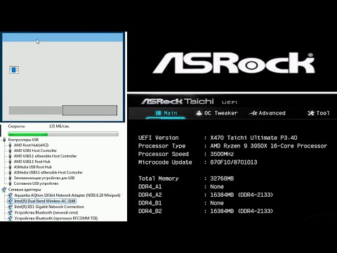Switch to the Tool tab in UEFI
The height and width of the screenshot is (253, 337).
point(319,113)
